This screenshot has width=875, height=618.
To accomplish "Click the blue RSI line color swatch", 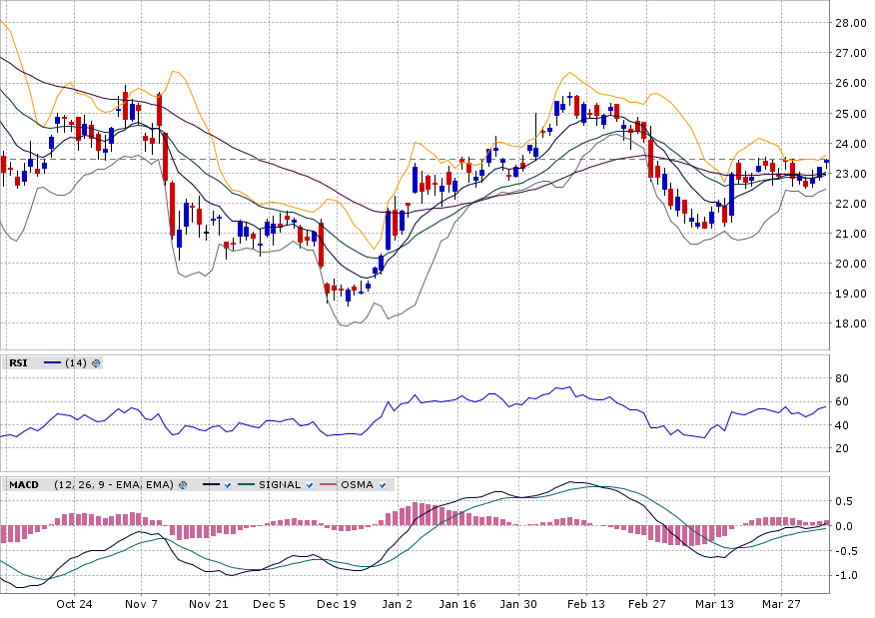I will 52,363.
